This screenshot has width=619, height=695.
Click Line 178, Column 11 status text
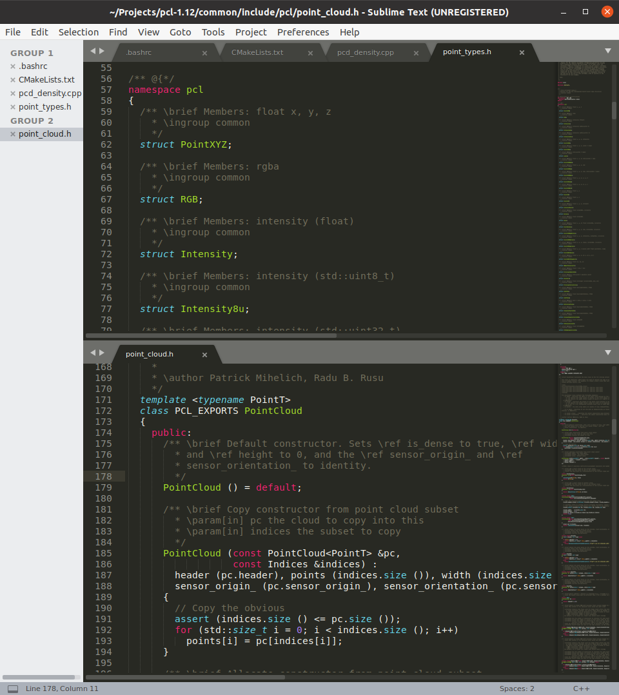pos(62,689)
